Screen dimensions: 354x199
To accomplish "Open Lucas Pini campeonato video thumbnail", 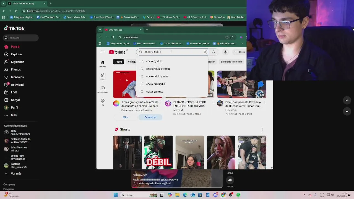I will (242, 84).
